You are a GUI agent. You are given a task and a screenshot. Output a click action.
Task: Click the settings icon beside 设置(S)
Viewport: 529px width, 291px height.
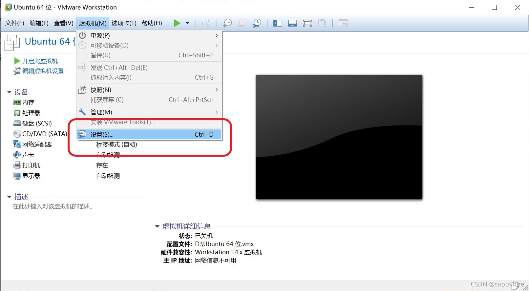tap(82, 134)
